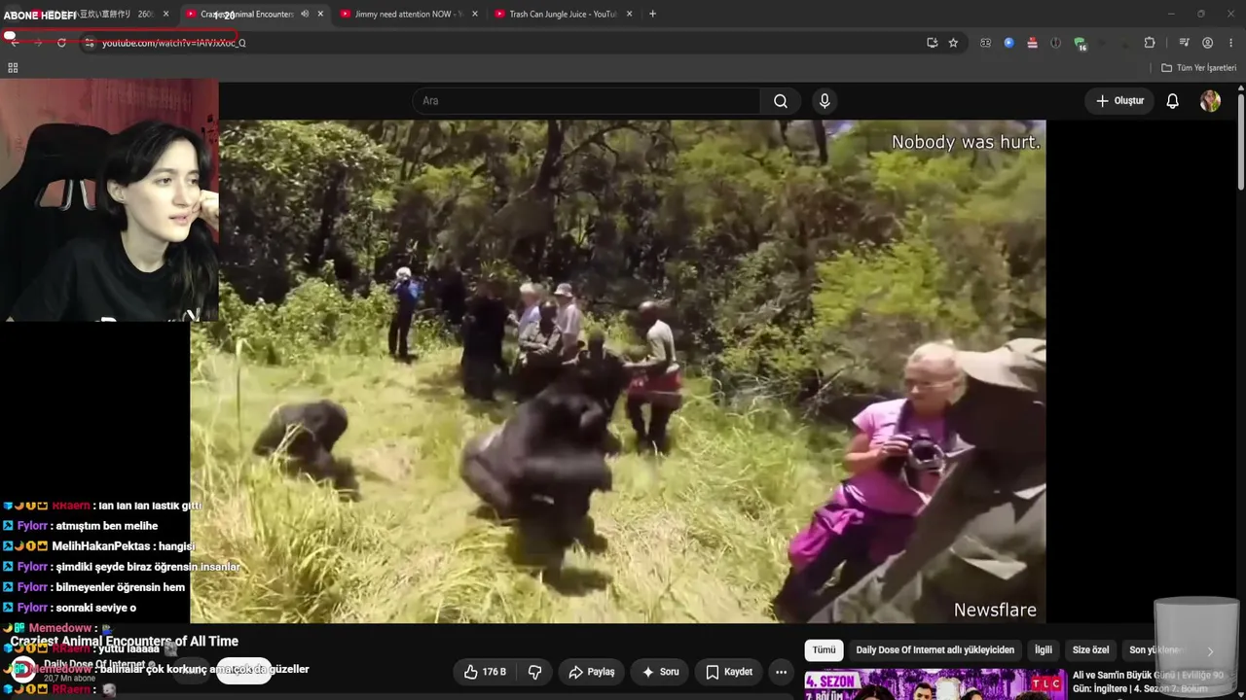The height and width of the screenshot is (700, 1246).
Task: Click the Paylaş share button
Action: (x=592, y=672)
